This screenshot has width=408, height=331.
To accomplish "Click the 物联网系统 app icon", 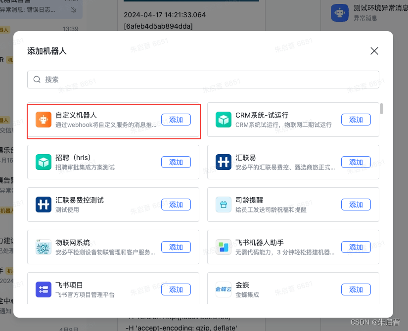I will point(44,247).
